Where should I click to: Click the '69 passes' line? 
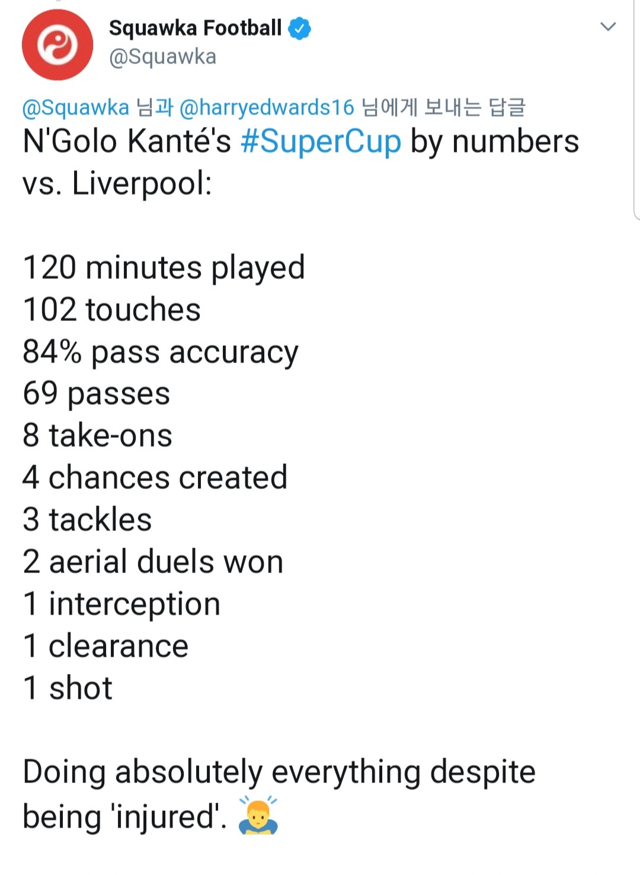click(x=97, y=394)
